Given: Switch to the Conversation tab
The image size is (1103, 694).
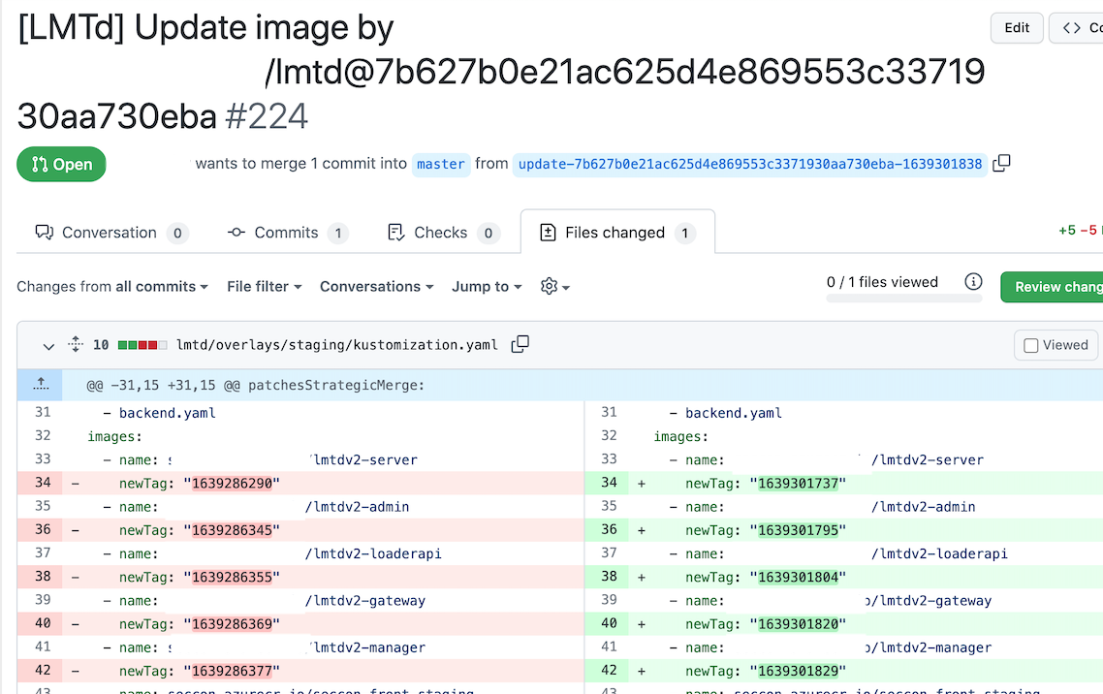Looking at the screenshot, I should click(x=110, y=233).
